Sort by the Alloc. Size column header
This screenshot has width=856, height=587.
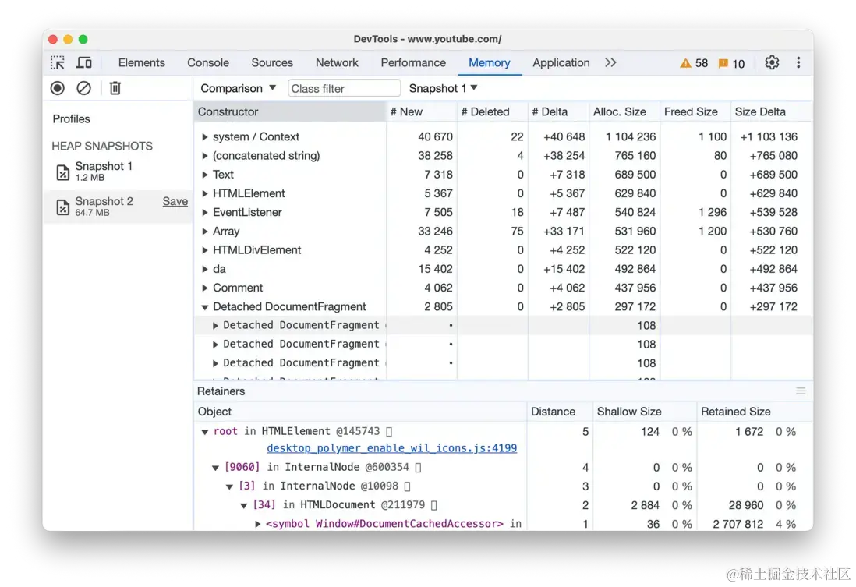click(624, 112)
